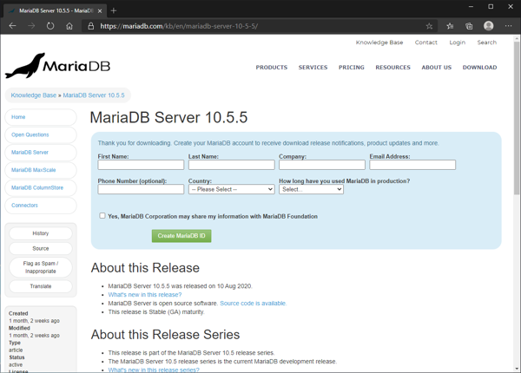Check the share information with Foundation checkbox
Image resolution: width=521 pixels, height=373 pixels.
pyautogui.click(x=102, y=216)
